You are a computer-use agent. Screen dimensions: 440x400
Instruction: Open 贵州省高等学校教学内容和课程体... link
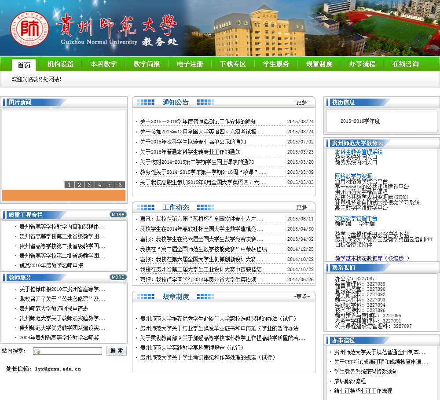(62, 227)
